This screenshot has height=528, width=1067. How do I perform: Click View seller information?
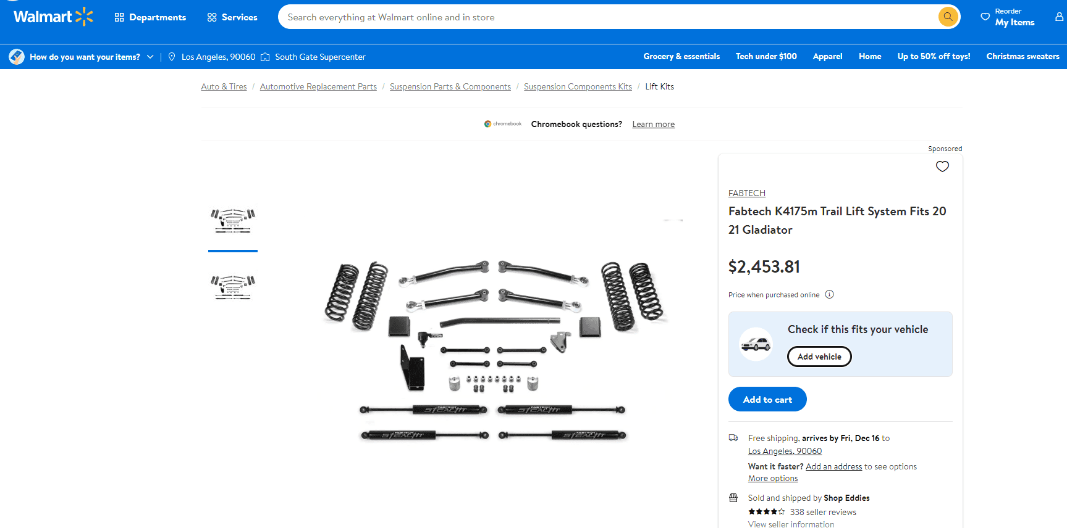[791, 524]
